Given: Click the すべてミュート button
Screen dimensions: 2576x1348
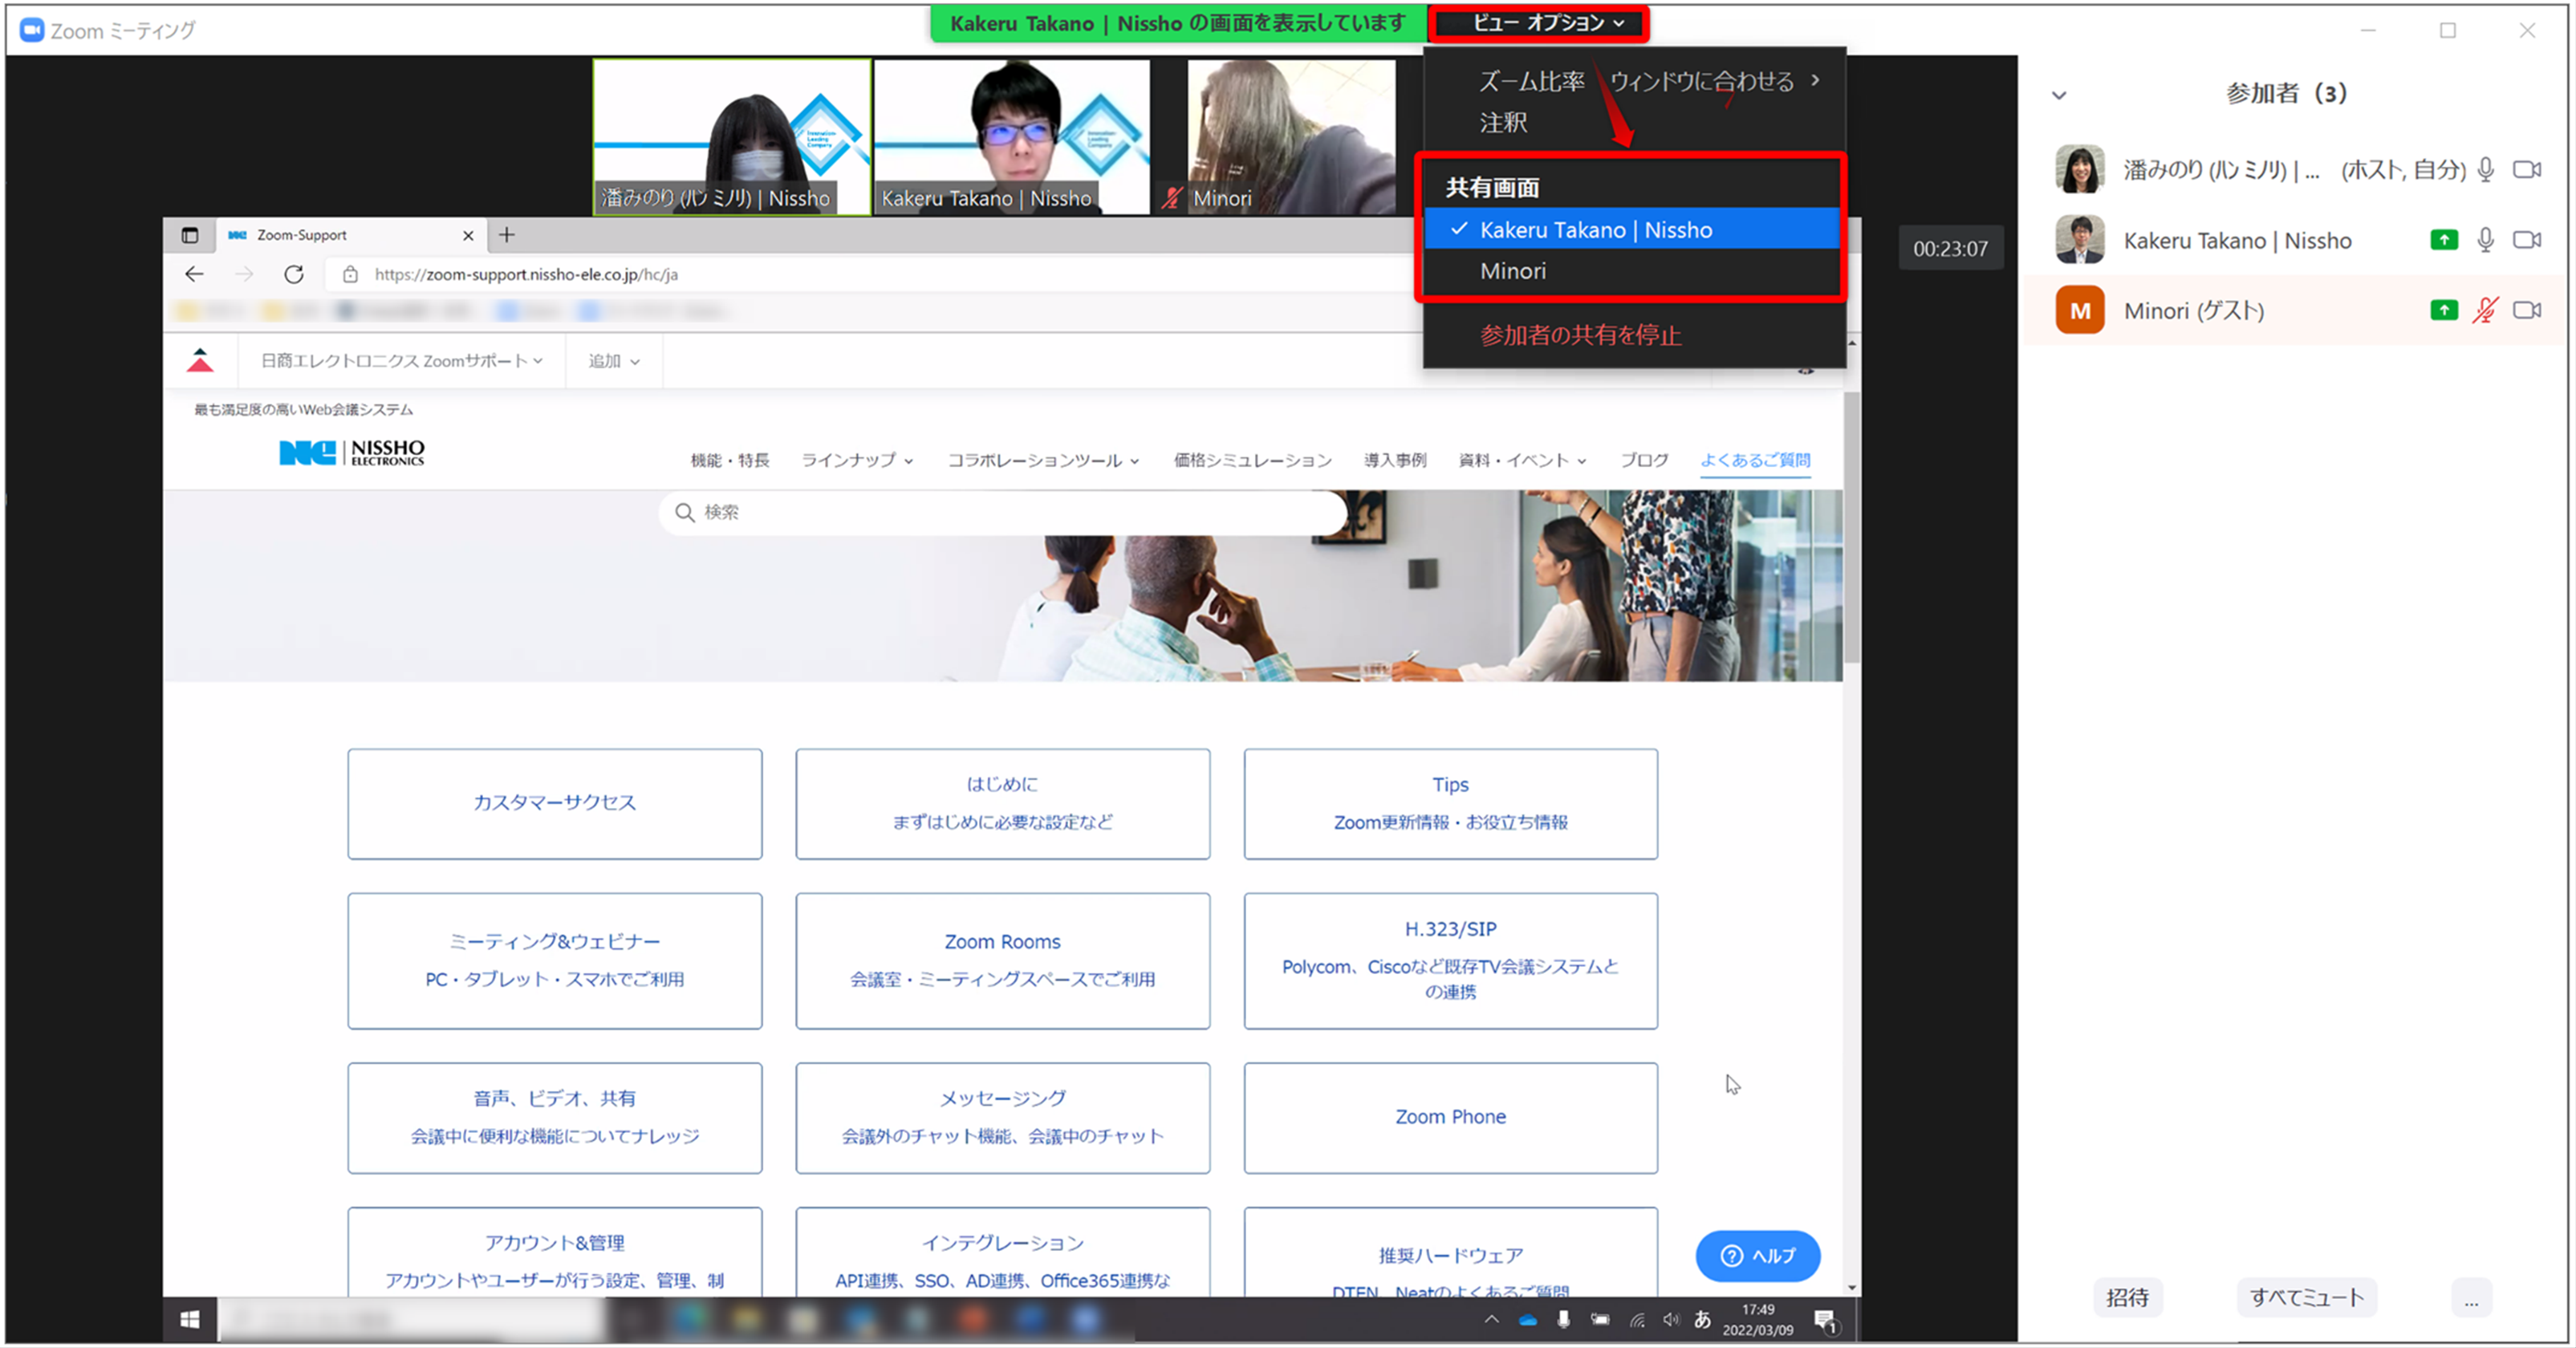Looking at the screenshot, I should [2306, 1298].
